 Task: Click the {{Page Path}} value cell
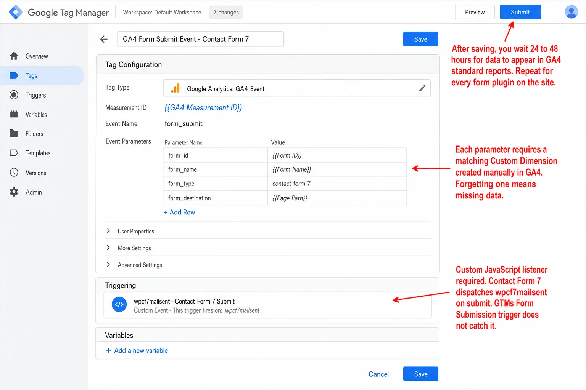click(337, 198)
